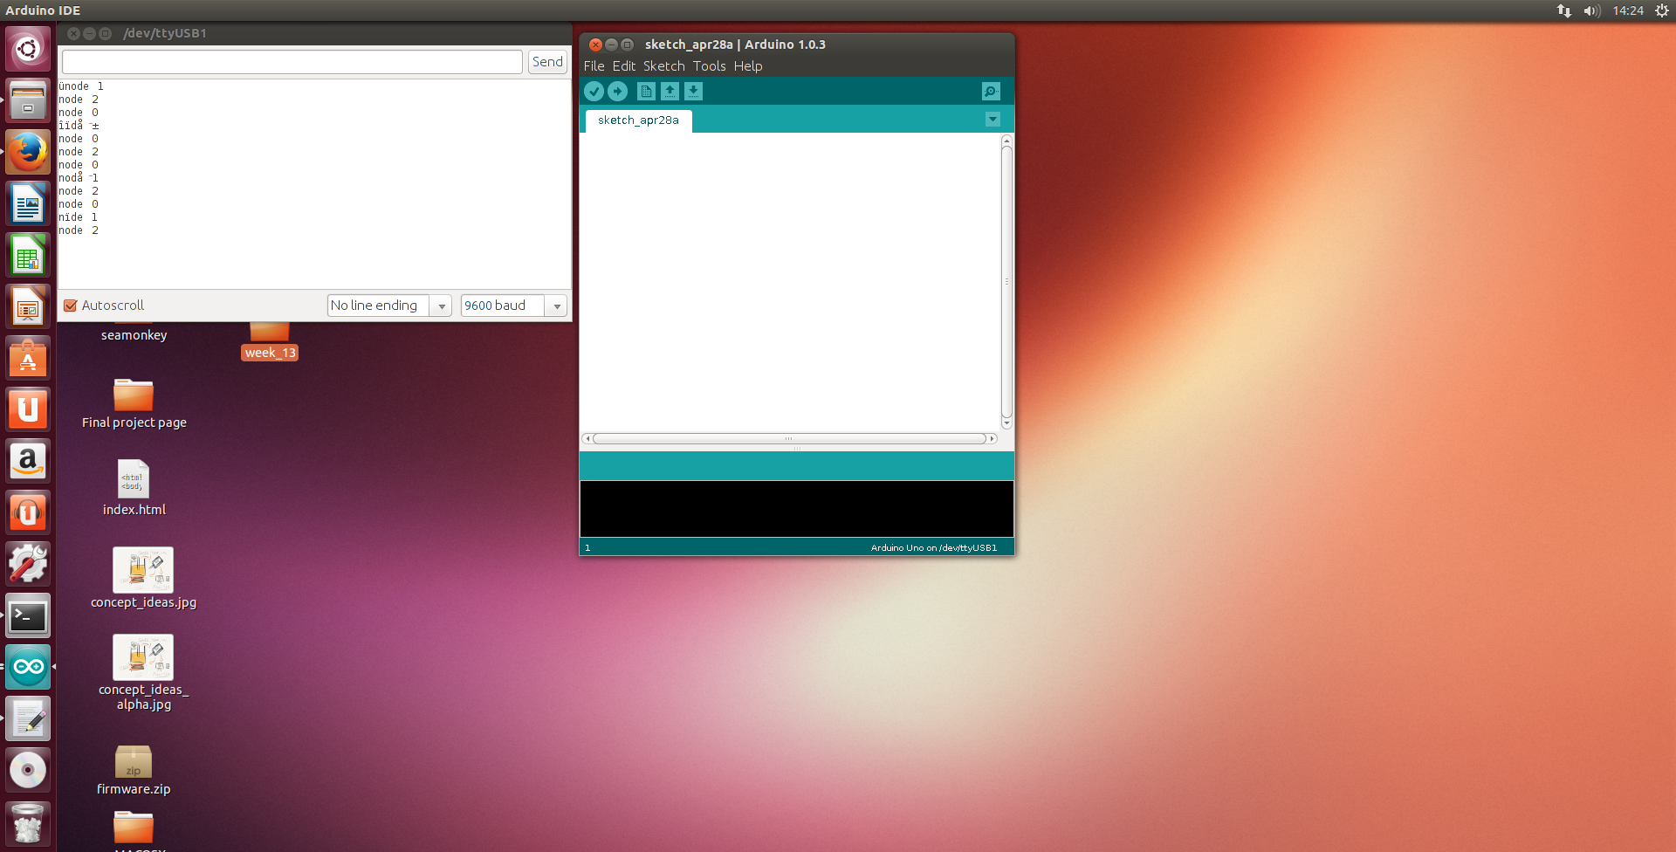The width and height of the screenshot is (1676, 852).
Task: Click inside the Arduino code editor area
Action: 790,282
